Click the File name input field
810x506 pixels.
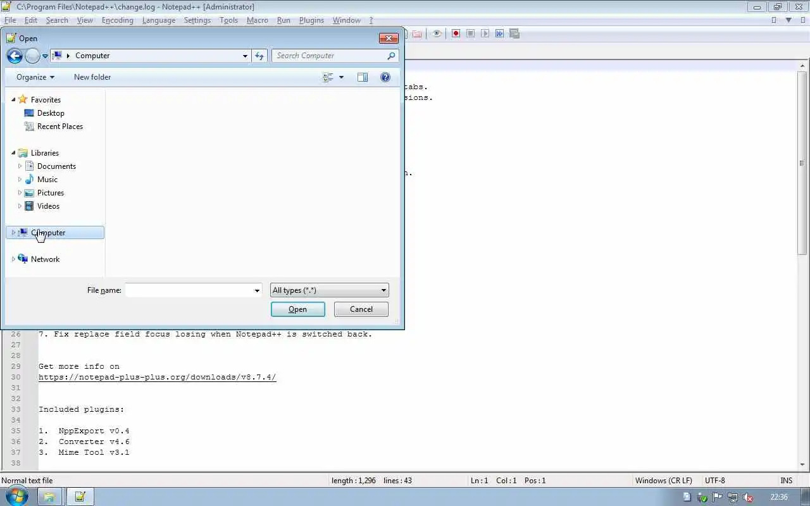(x=189, y=290)
